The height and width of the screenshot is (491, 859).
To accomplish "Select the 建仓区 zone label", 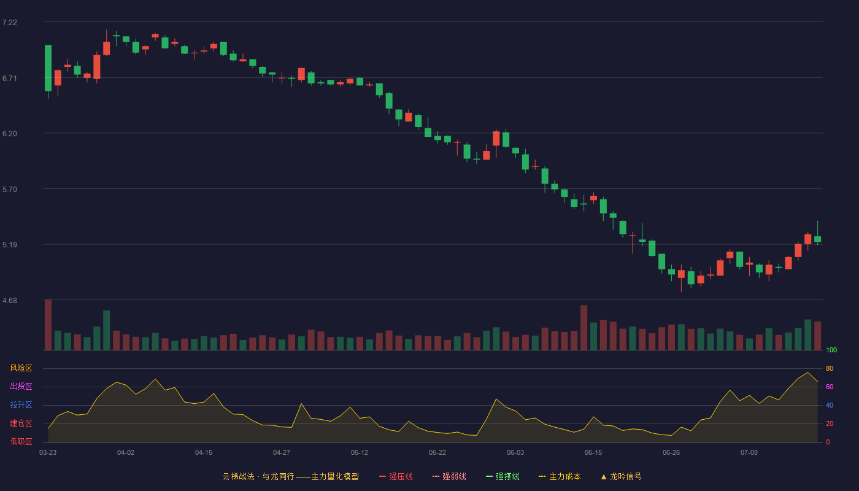I will (21, 423).
